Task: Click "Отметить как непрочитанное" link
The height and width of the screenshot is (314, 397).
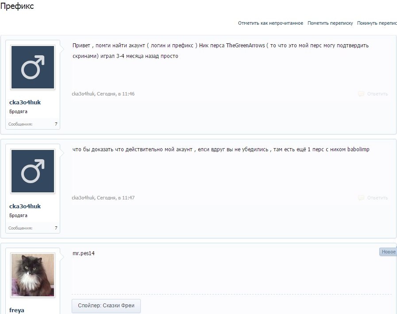Action: tap(270, 23)
